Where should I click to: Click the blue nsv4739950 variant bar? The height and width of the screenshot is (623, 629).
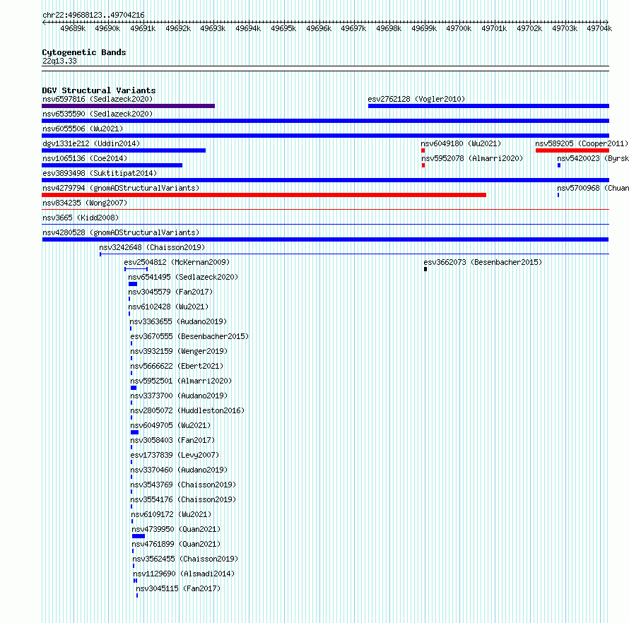pyautogui.click(x=139, y=536)
